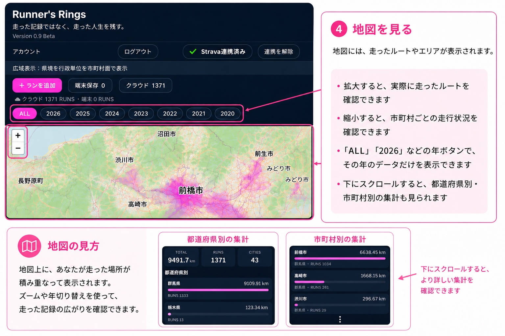
Task: Filter runs by year 2026
Action: [53, 114]
